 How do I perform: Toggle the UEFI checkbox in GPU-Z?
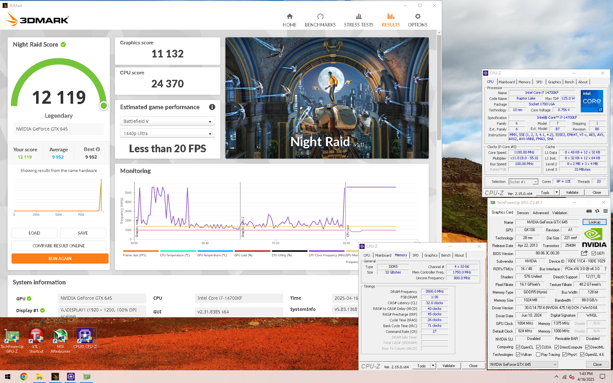click(x=594, y=253)
